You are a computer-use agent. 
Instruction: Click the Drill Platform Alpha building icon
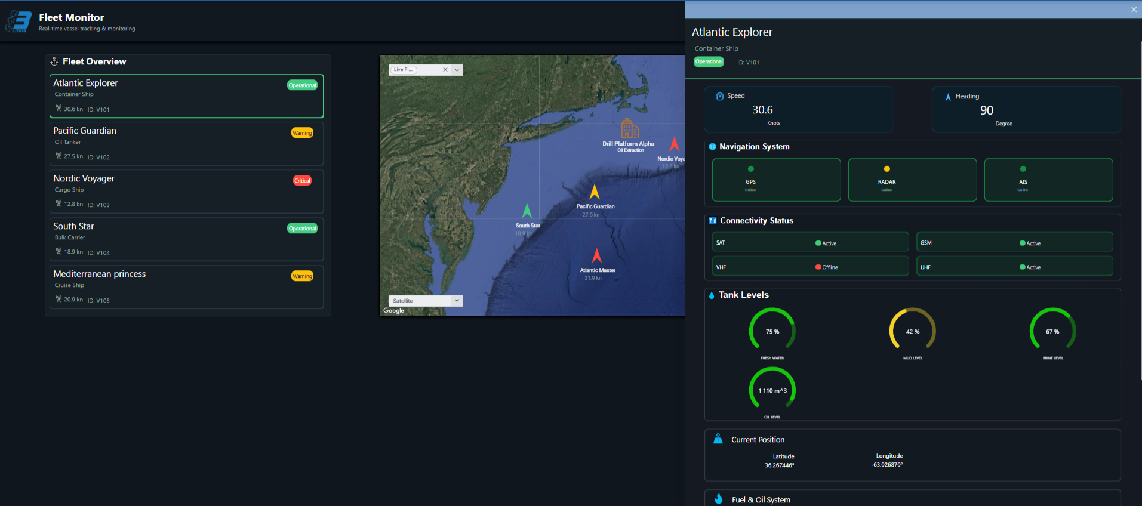point(629,128)
